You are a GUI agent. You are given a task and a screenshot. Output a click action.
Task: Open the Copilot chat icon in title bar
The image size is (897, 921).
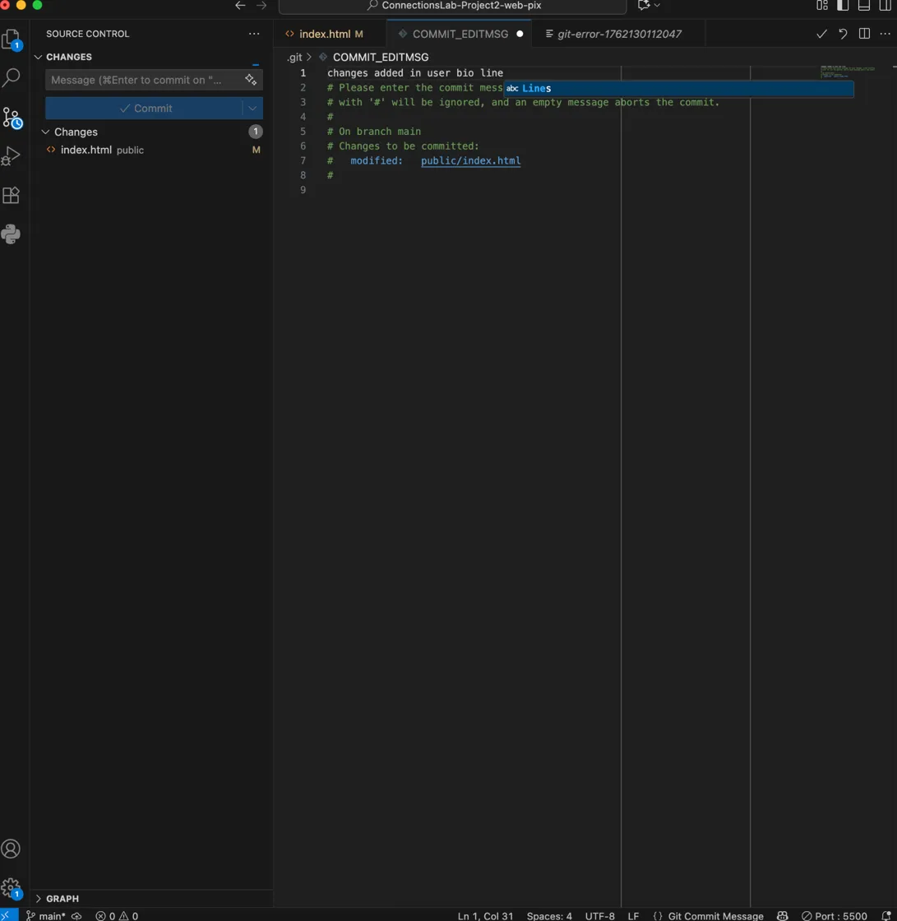coord(644,5)
